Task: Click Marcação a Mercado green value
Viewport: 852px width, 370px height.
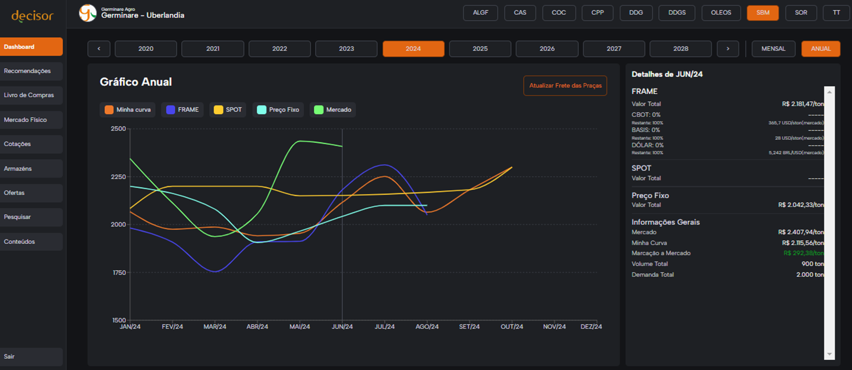Action: pyautogui.click(x=804, y=254)
